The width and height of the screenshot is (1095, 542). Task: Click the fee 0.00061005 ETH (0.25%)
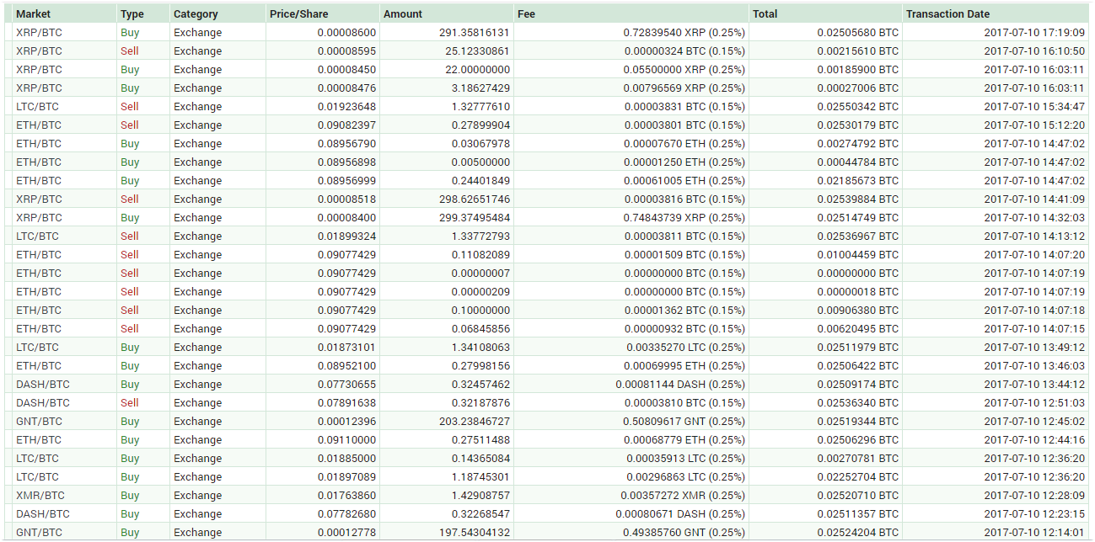684,180
